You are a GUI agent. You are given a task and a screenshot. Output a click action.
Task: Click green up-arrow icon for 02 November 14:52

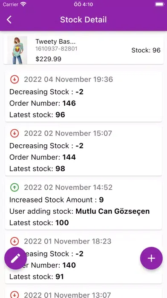14,188
